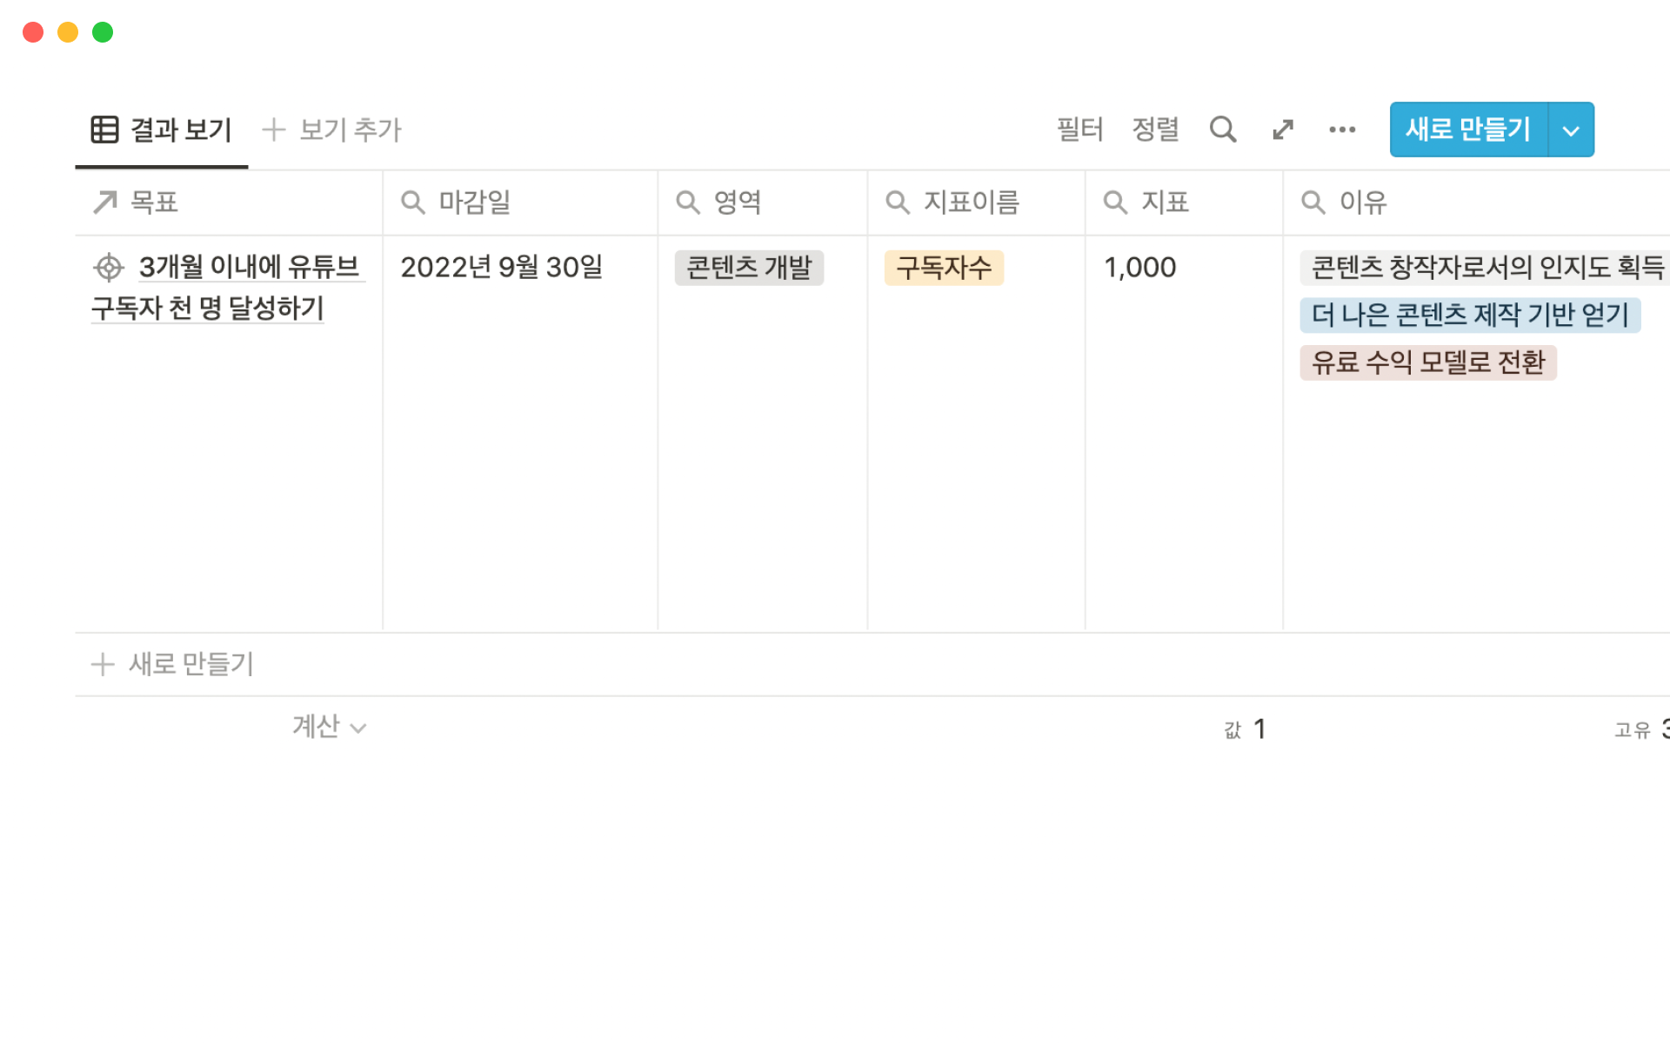Open the 계산 calculate dropdown

[329, 727]
